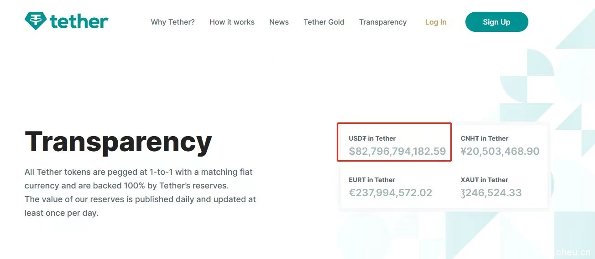Click the Log In link

coord(436,22)
